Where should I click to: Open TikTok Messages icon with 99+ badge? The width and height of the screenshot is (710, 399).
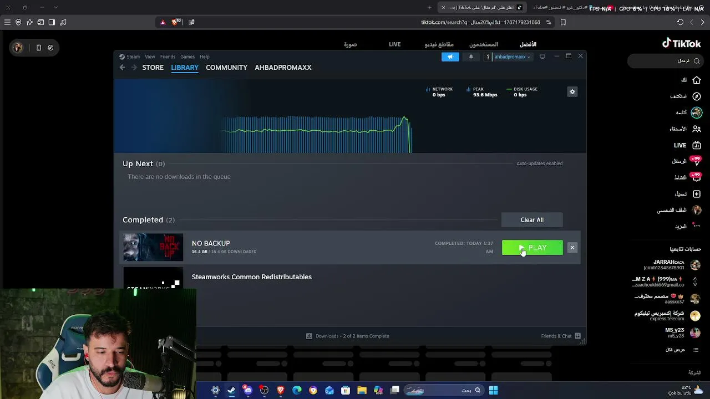pos(697,161)
